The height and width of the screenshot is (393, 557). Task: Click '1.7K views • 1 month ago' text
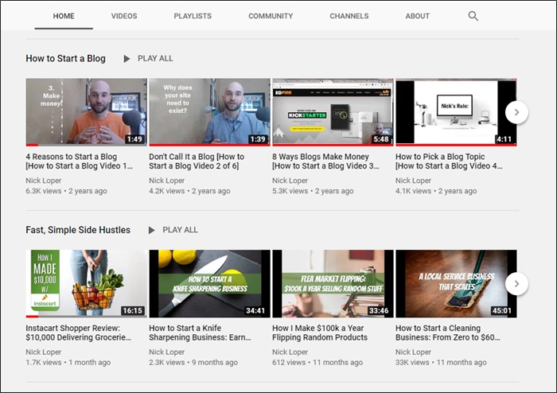pyautogui.click(x=68, y=363)
